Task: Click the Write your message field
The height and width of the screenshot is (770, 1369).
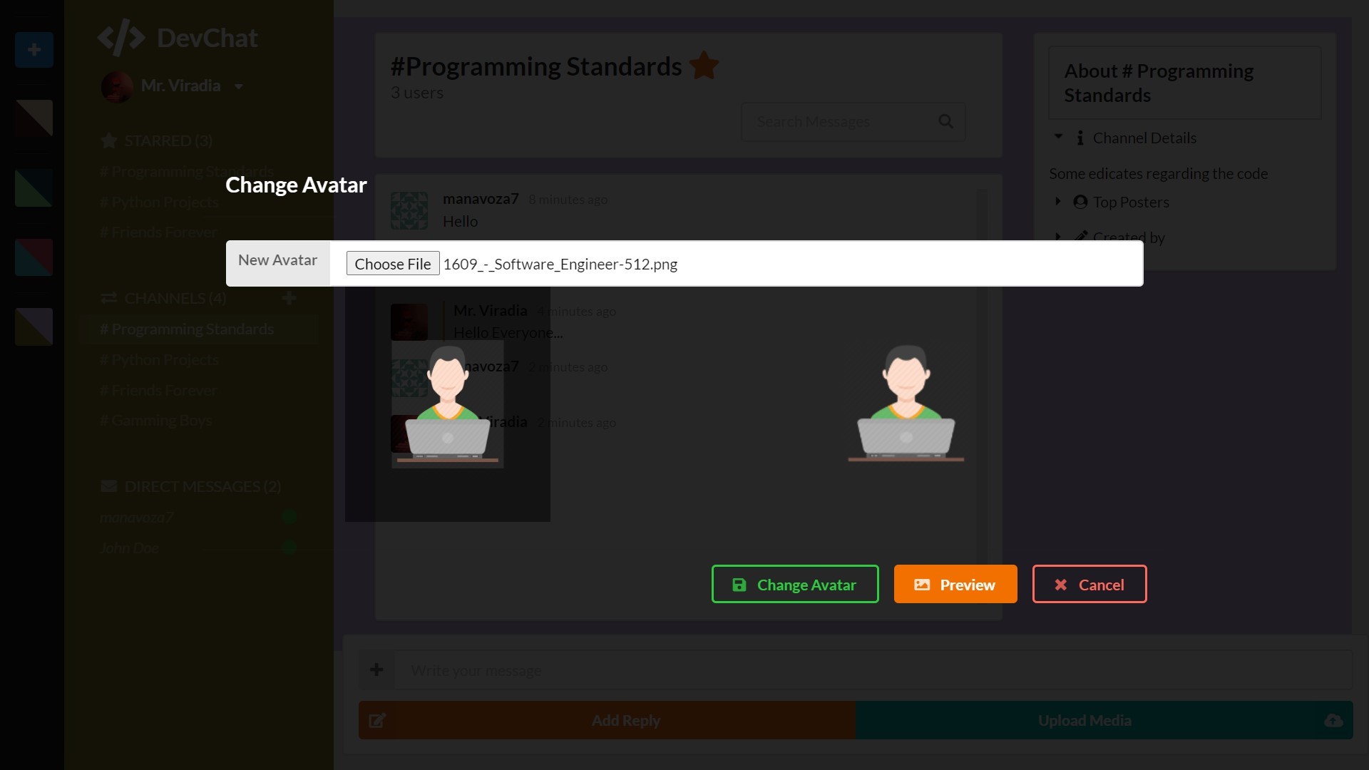Action: tap(873, 669)
